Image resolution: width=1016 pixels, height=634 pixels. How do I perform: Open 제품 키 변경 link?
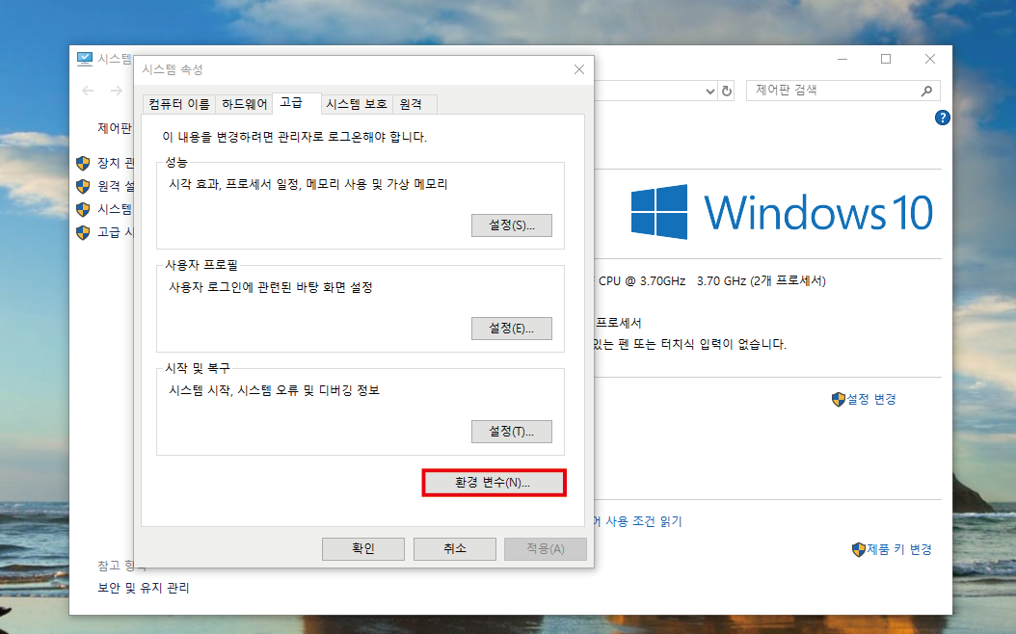[899, 550]
